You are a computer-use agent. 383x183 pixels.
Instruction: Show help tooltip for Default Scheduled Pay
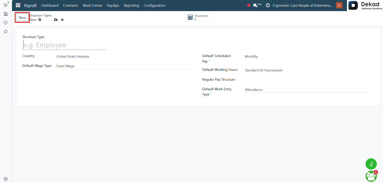point(209,61)
